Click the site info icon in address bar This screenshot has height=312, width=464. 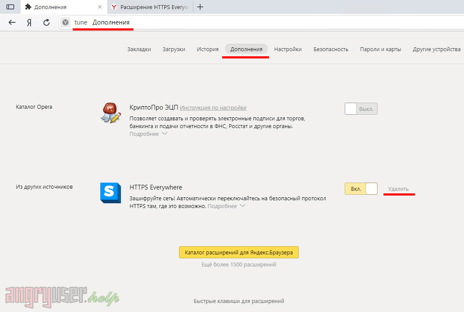point(65,22)
